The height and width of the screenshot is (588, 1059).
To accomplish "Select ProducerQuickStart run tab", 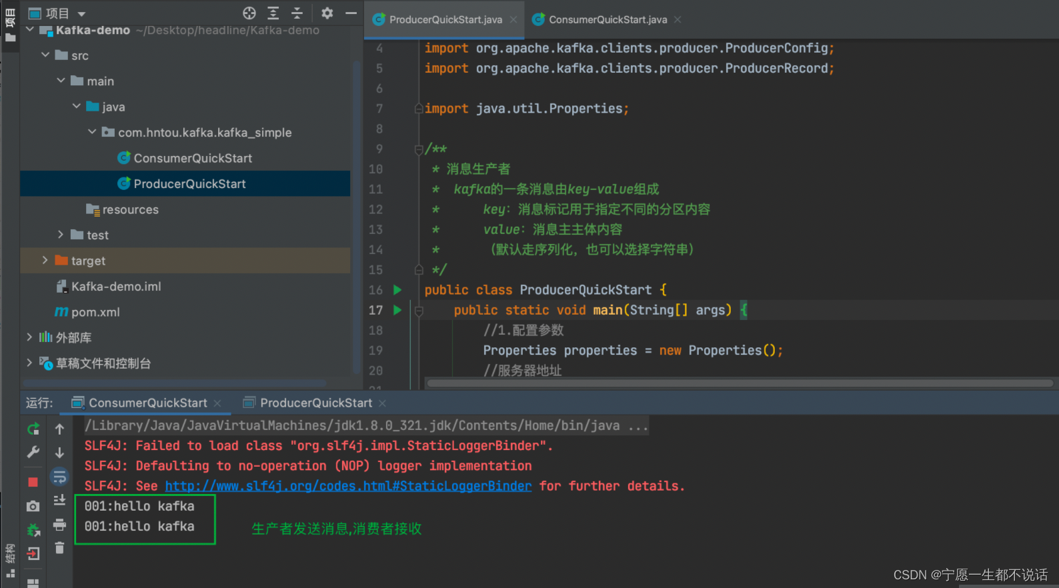I will (316, 403).
